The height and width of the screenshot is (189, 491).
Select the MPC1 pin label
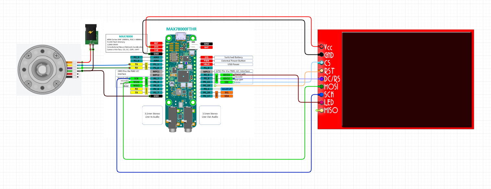tap(156, 71)
